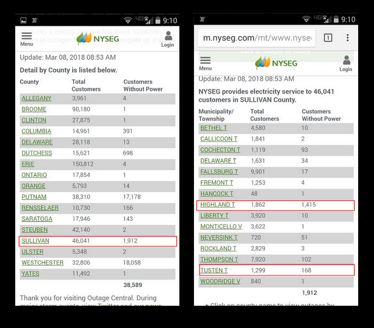
Task: Open the DELAWARE T township link
Action: tap(218, 161)
